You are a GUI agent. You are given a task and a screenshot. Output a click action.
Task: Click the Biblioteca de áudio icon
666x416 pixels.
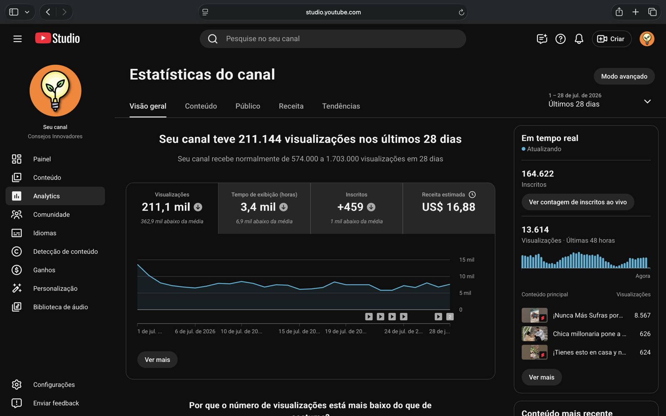tap(17, 307)
